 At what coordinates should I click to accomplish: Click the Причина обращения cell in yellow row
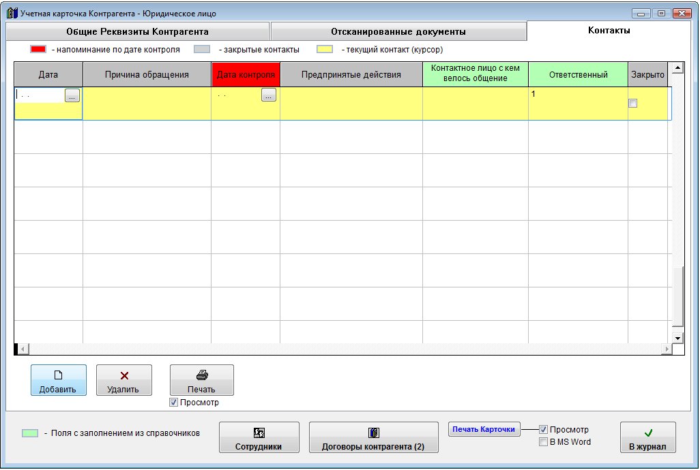147,104
